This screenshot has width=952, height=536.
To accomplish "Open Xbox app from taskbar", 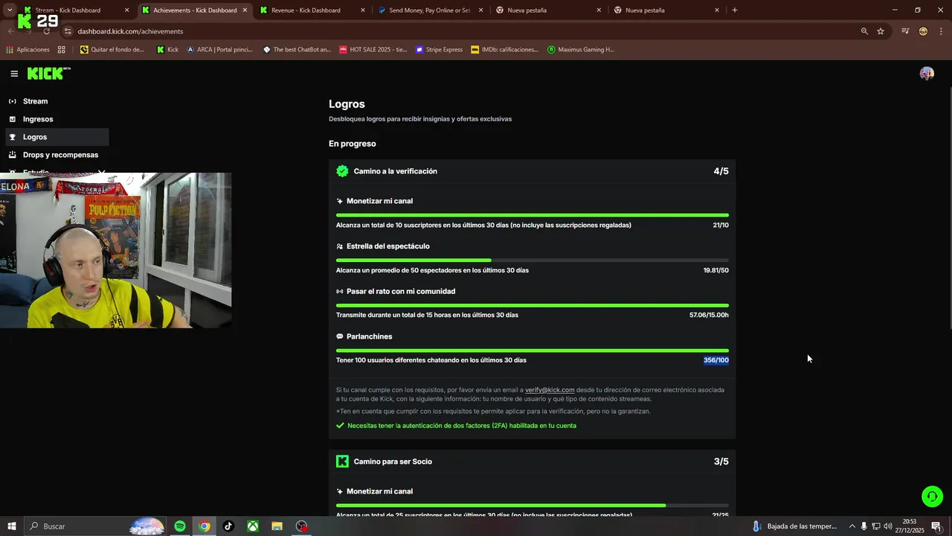I will pos(253,526).
